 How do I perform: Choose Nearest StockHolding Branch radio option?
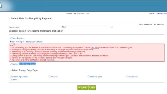click(x=11, y=64)
